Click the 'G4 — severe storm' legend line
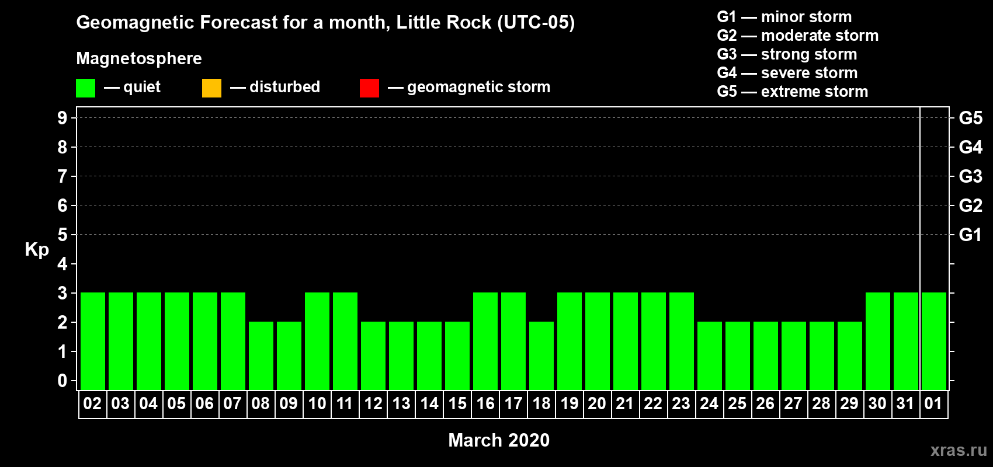993x467 pixels. tap(787, 73)
